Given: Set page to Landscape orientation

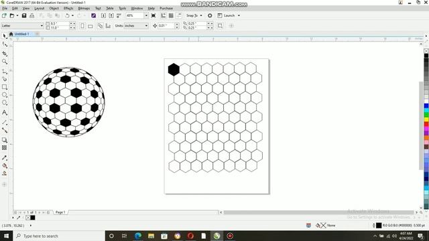Looking at the screenshot, I should [x=90, y=25].
